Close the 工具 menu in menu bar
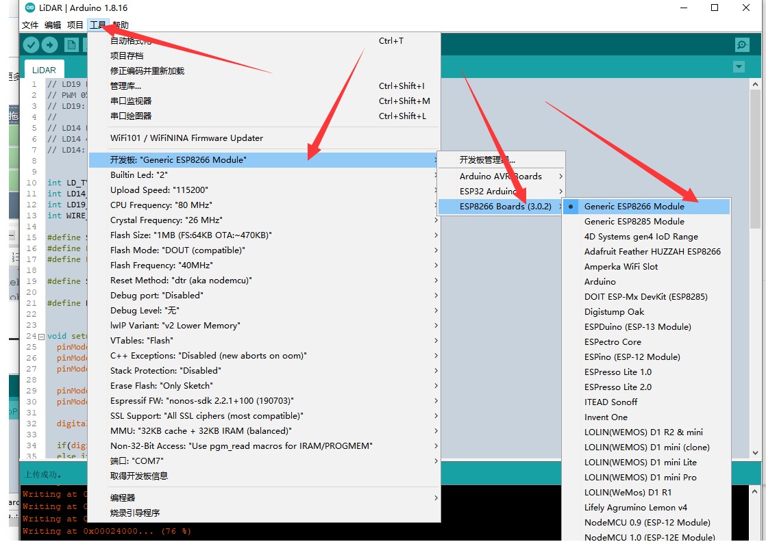The width and height of the screenshot is (766, 544). point(98,25)
